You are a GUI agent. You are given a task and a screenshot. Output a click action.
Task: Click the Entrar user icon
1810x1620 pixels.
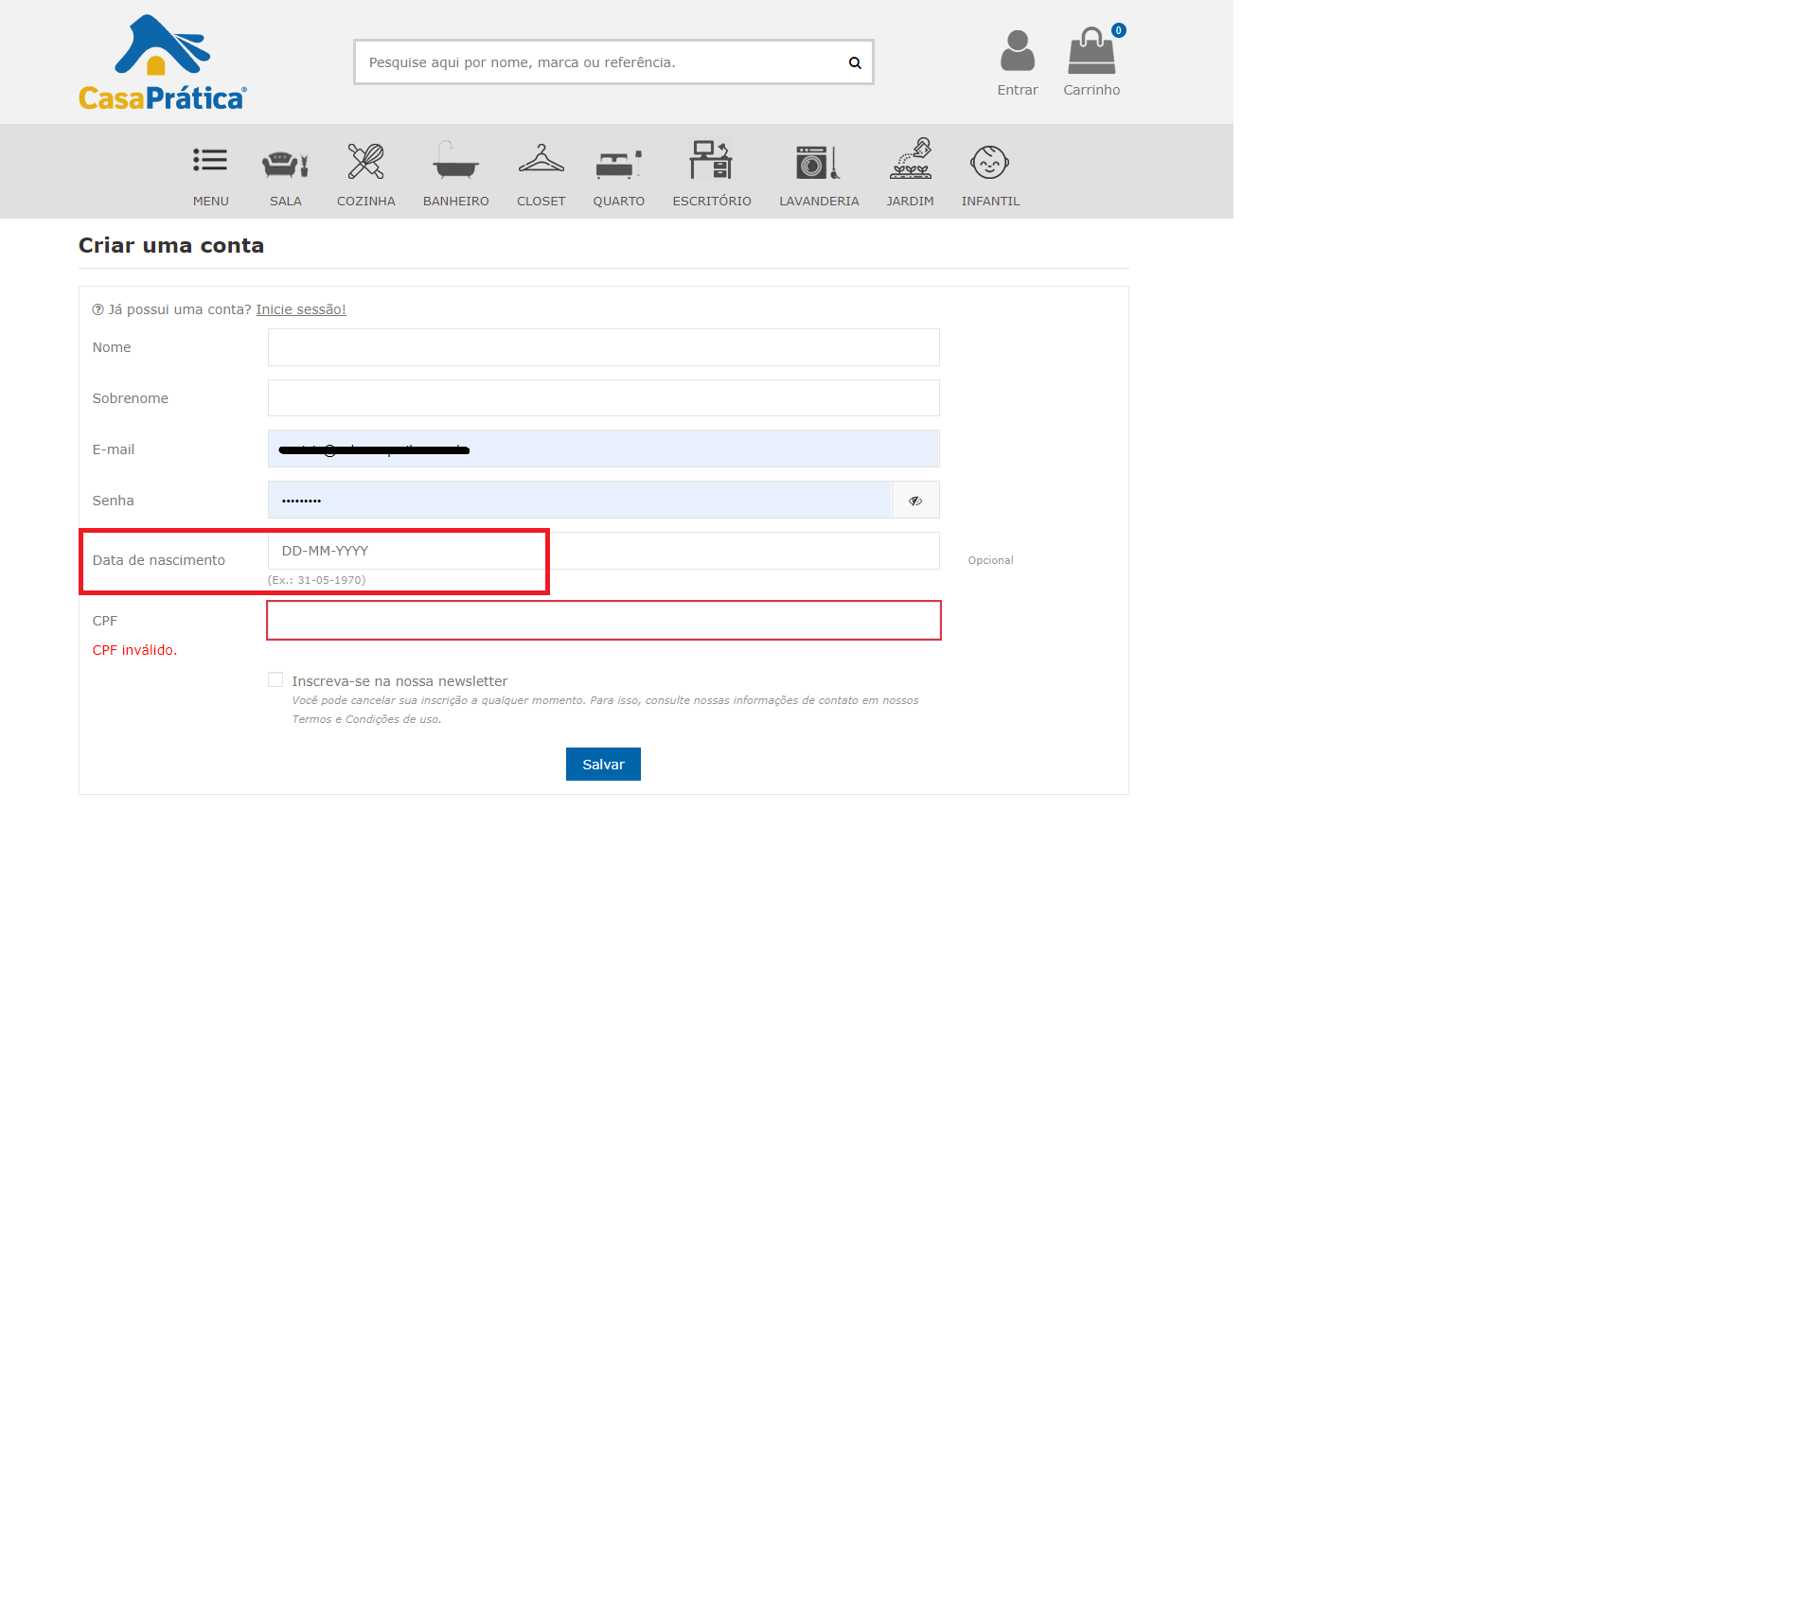[x=1017, y=51]
